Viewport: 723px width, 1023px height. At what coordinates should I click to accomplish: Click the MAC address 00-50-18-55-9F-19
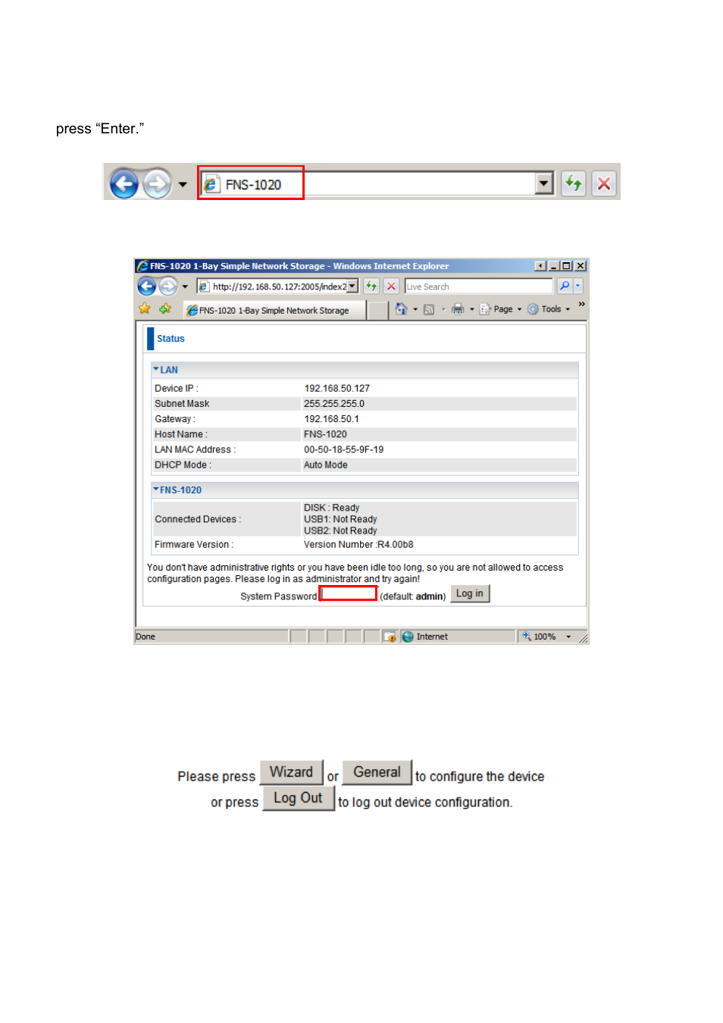click(344, 449)
